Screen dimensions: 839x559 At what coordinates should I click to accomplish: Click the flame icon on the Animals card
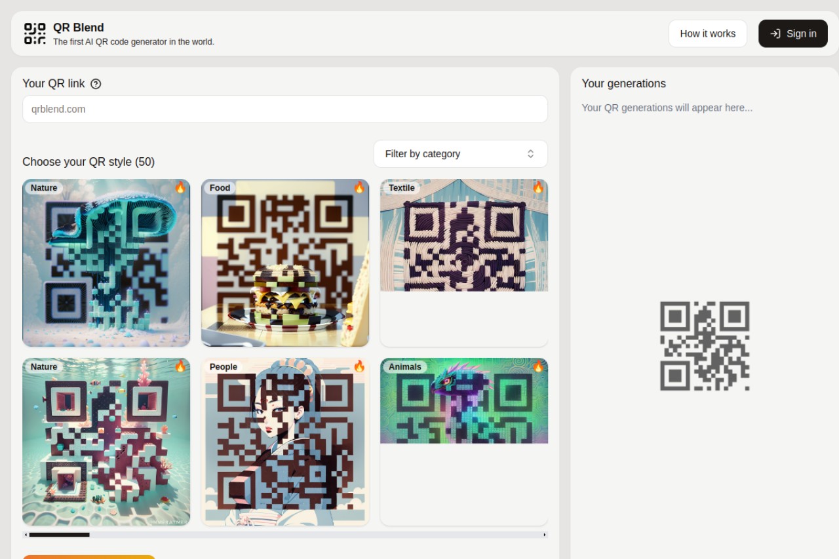(x=538, y=366)
